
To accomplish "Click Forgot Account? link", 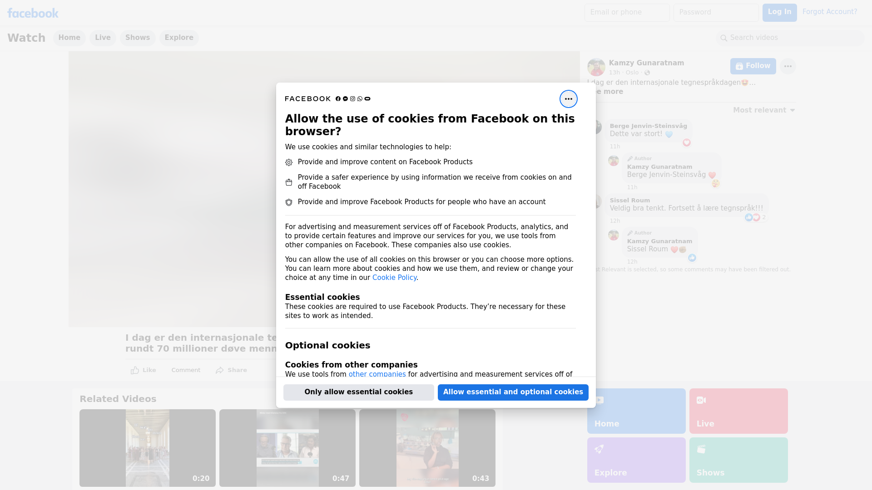I will (x=830, y=12).
